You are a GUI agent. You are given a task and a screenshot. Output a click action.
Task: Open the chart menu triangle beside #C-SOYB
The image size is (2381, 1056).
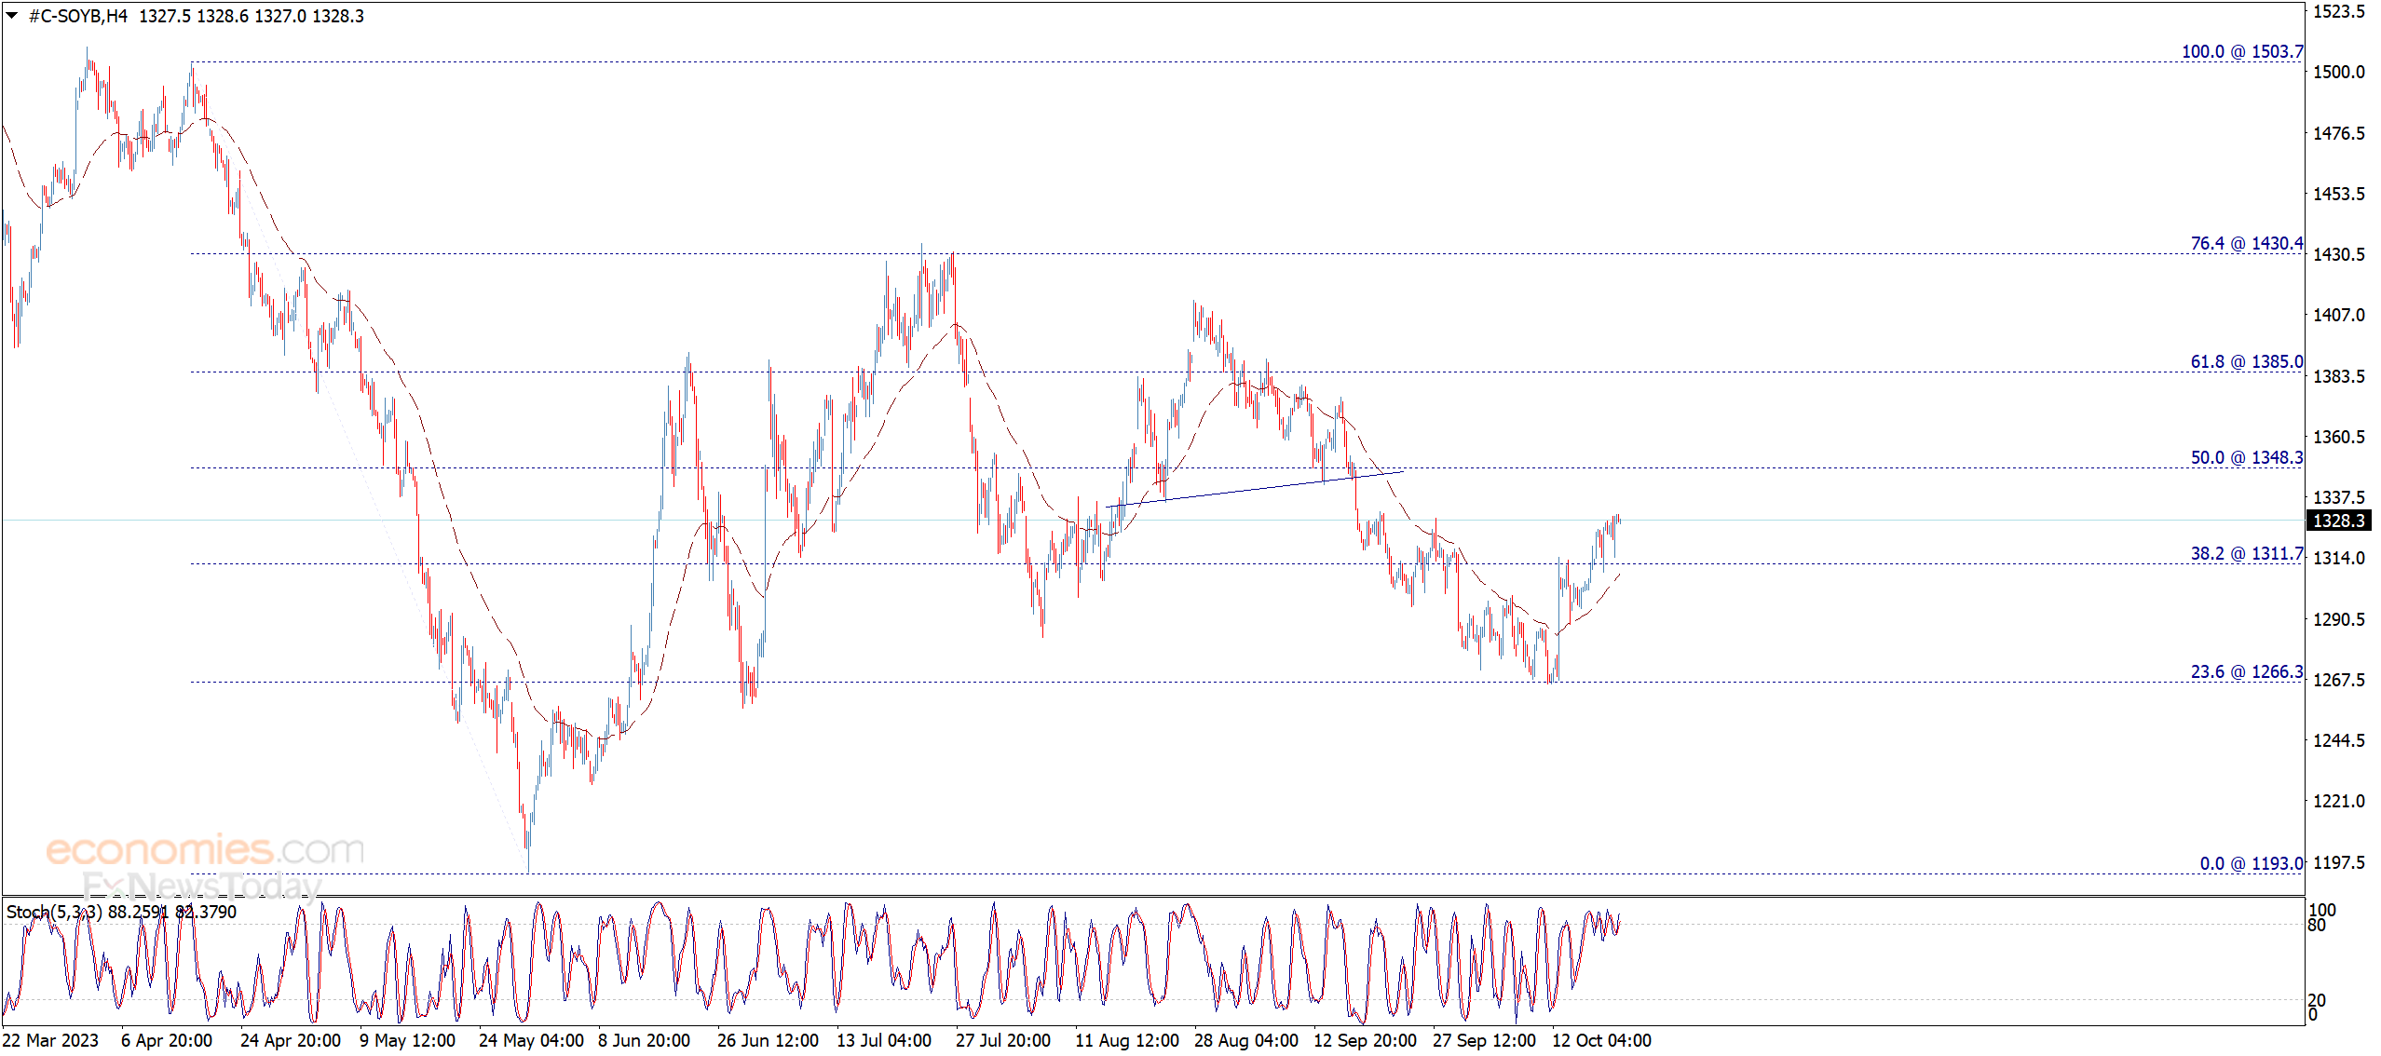12,16
